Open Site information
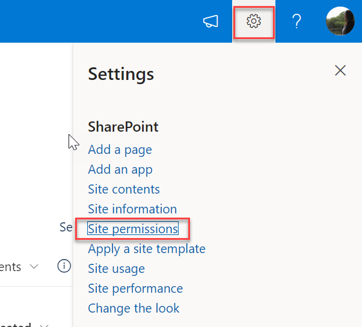 click(x=132, y=209)
